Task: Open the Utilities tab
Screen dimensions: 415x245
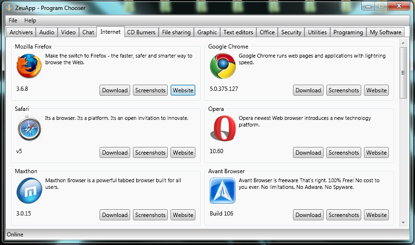Action: pos(317,32)
